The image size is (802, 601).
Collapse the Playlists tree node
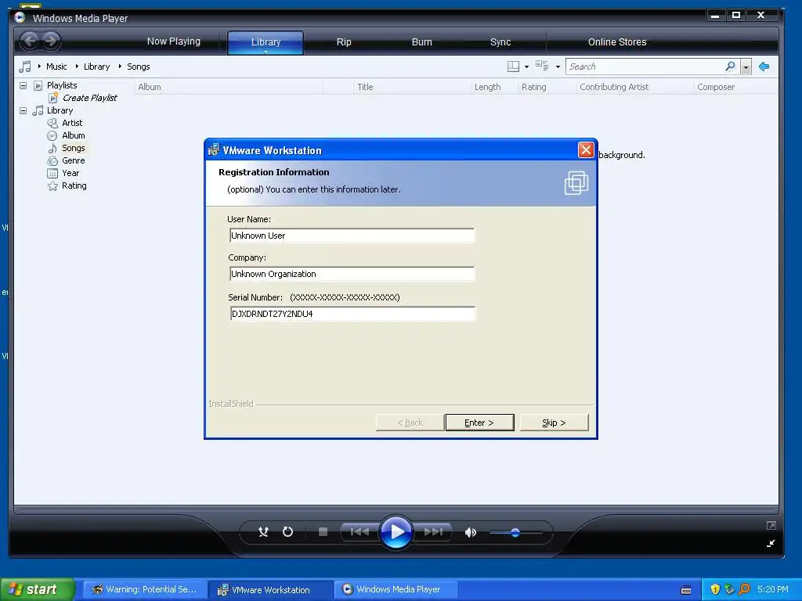23,85
